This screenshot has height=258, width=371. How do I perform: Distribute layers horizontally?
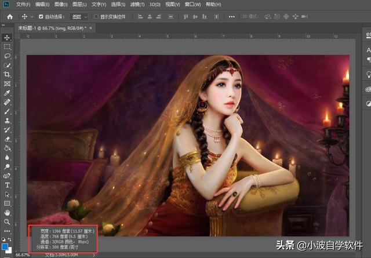(216, 17)
